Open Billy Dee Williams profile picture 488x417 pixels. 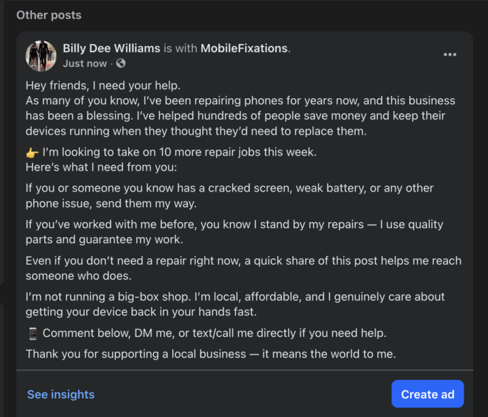(41, 56)
